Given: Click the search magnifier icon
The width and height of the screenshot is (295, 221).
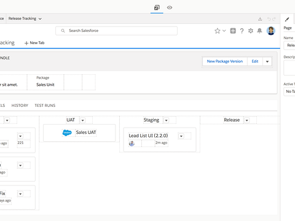Looking at the screenshot, I should (63, 31).
